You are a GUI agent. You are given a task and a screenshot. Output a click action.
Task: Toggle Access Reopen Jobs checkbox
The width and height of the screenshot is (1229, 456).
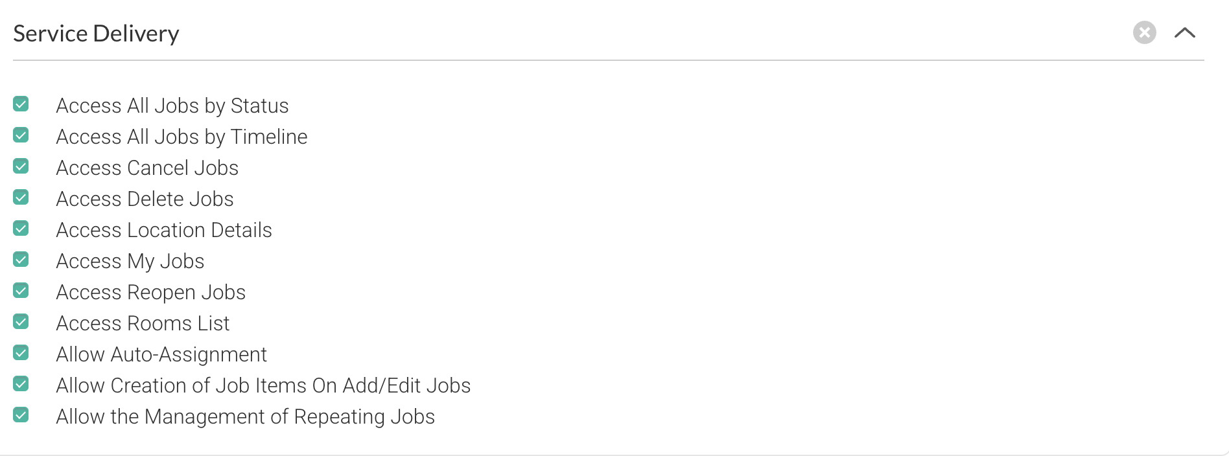(21, 290)
